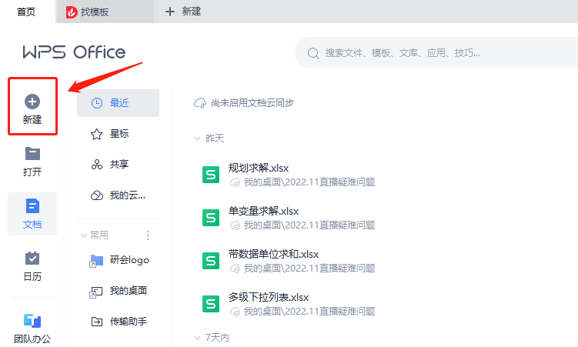This screenshot has width=578, height=347.
Task: Click the 找模板 tab logo icon
Action: pos(72,12)
